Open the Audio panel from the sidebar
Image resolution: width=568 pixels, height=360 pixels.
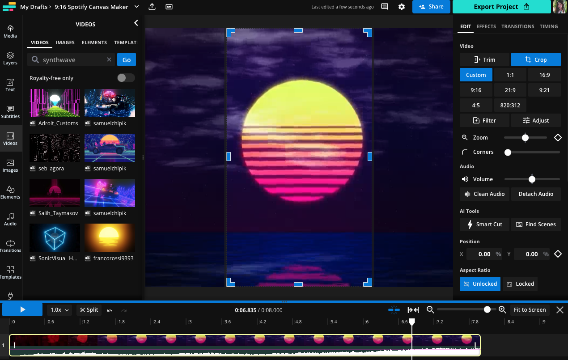pyautogui.click(x=10, y=219)
